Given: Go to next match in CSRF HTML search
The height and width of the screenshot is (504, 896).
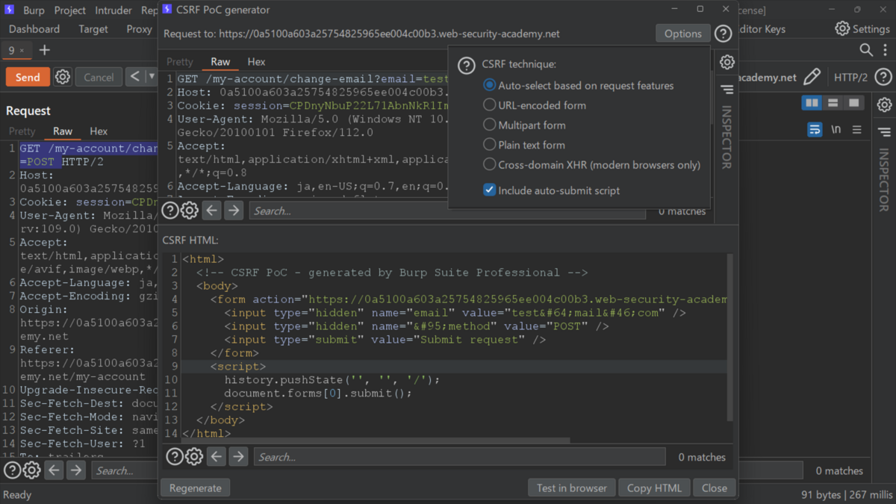Looking at the screenshot, I should [x=238, y=456].
